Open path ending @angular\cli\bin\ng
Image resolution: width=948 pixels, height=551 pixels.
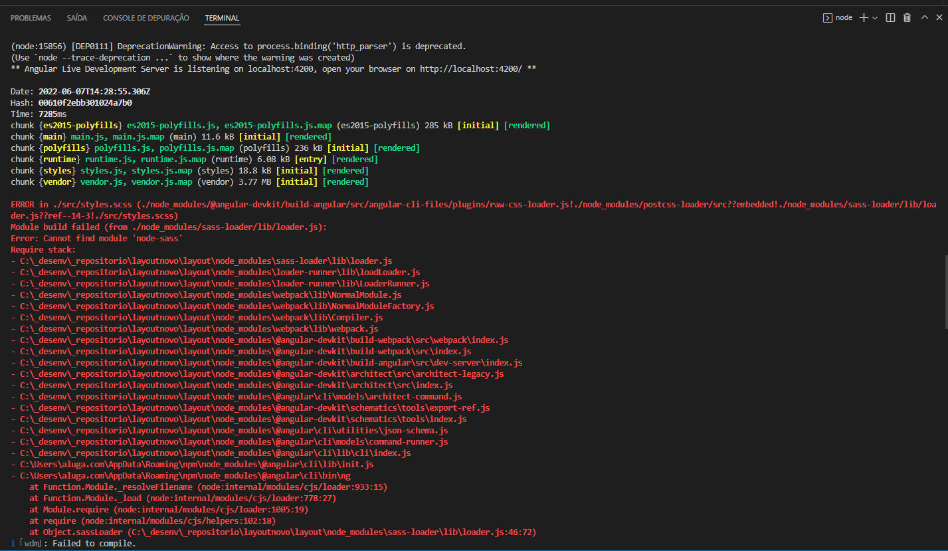[x=185, y=476]
